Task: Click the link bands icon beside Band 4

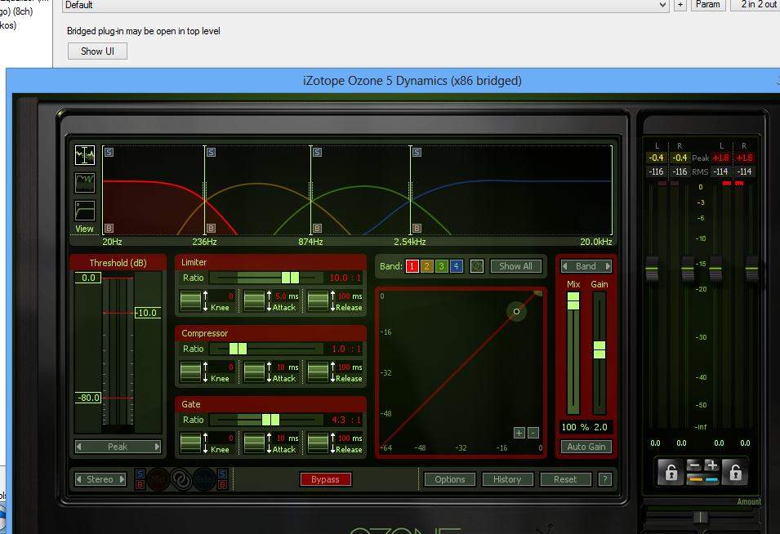Action: click(477, 266)
